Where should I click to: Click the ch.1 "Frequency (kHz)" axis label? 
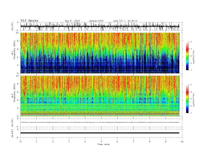14,50
